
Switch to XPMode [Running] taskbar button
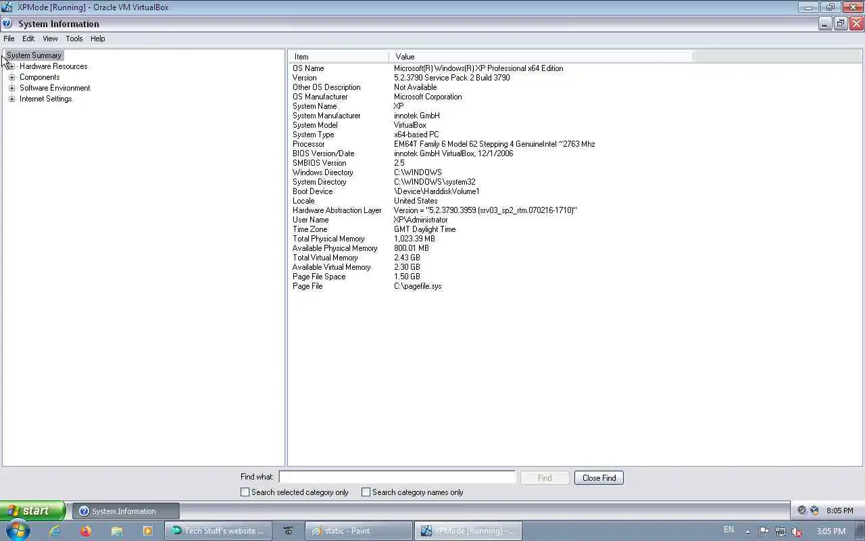(468, 531)
